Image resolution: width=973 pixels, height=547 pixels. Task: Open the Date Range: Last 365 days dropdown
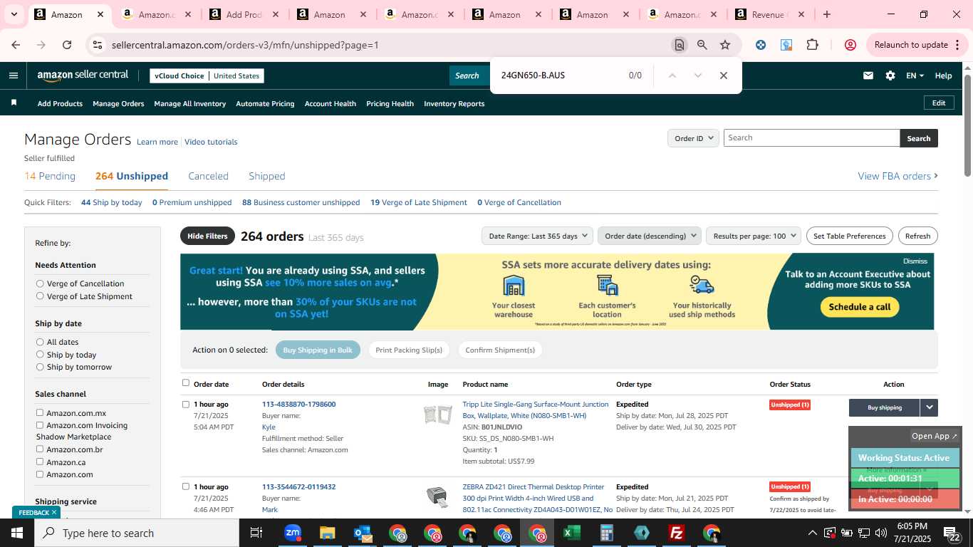click(x=537, y=236)
